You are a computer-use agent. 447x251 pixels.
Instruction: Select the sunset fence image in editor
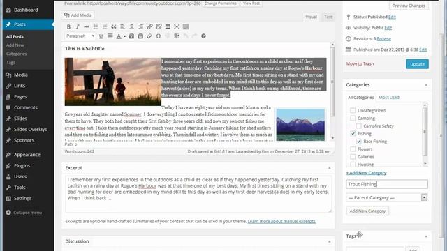tap(113, 82)
